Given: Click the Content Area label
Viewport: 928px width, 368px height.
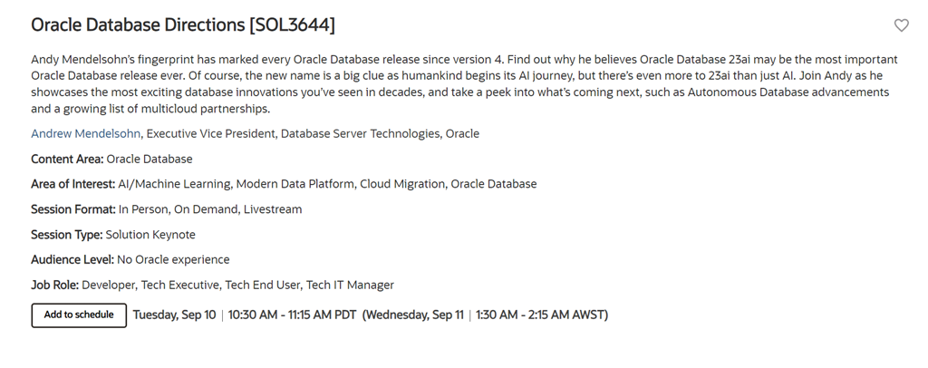Looking at the screenshot, I should click(67, 159).
